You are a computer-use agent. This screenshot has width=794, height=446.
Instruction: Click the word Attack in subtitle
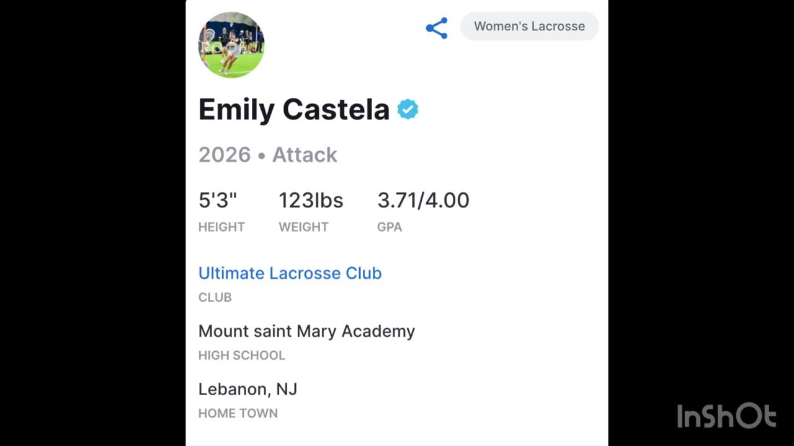(305, 155)
